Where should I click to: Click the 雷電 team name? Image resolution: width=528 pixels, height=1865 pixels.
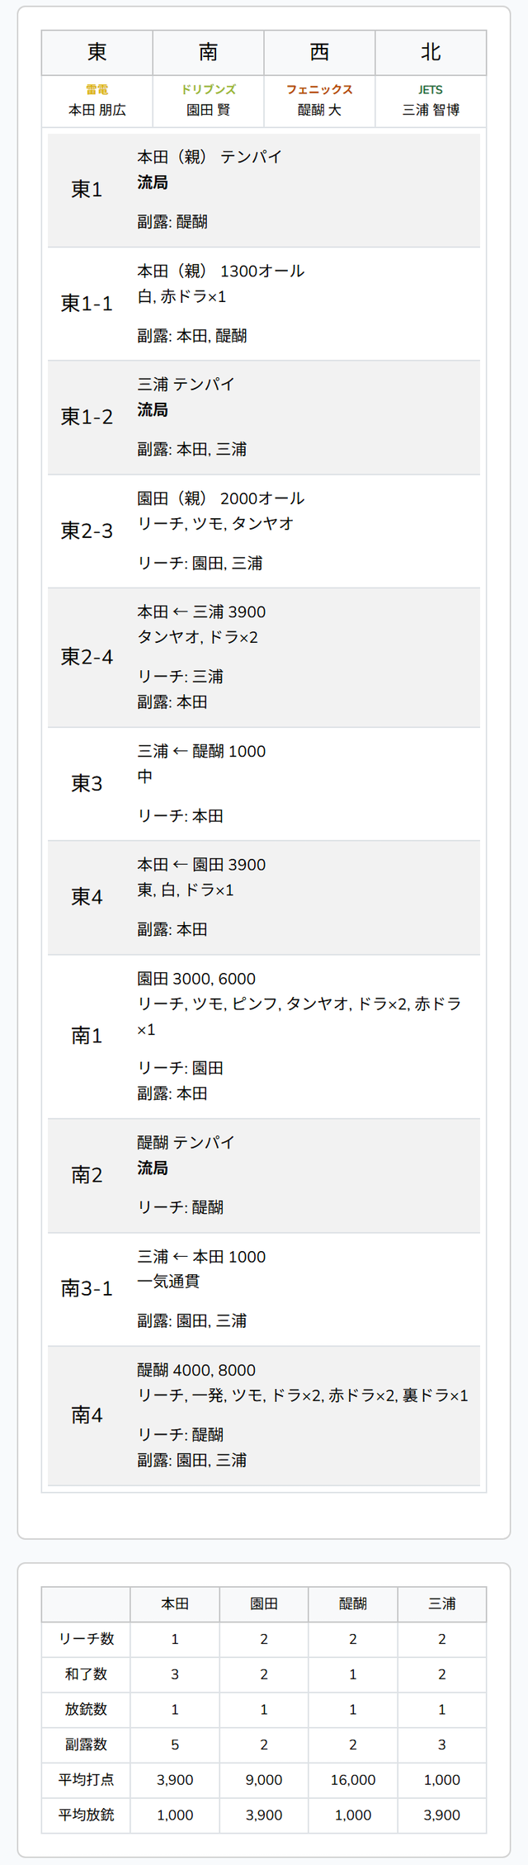tap(97, 89)
